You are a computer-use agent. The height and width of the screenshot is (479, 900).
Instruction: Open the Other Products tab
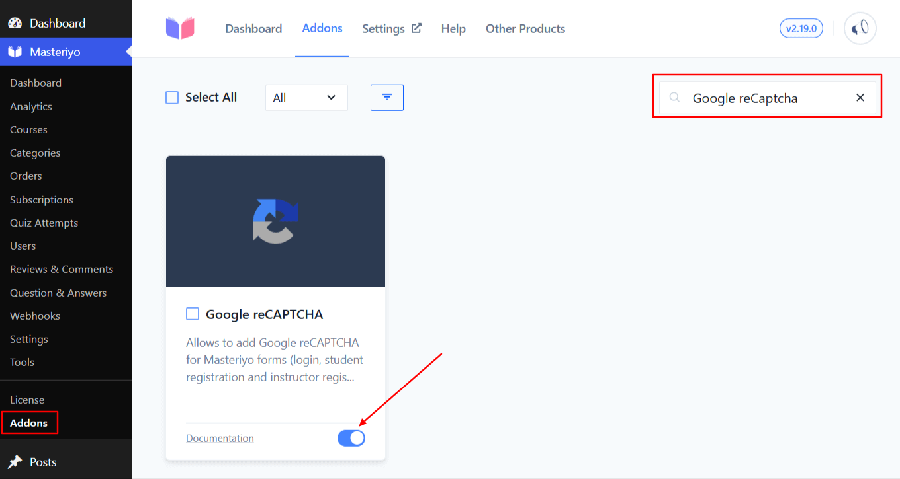coord(525,29)
